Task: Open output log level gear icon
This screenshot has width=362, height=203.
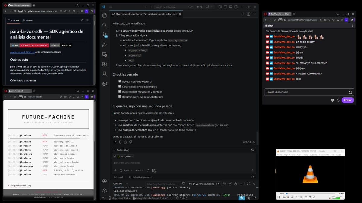Action: click(x=235, y=184)
